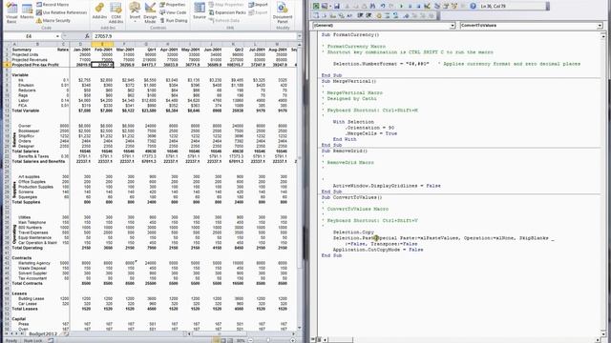Click the 'Marketing Agency' row label
Screen dimensions: 611x343
click(x=34, y=263)
